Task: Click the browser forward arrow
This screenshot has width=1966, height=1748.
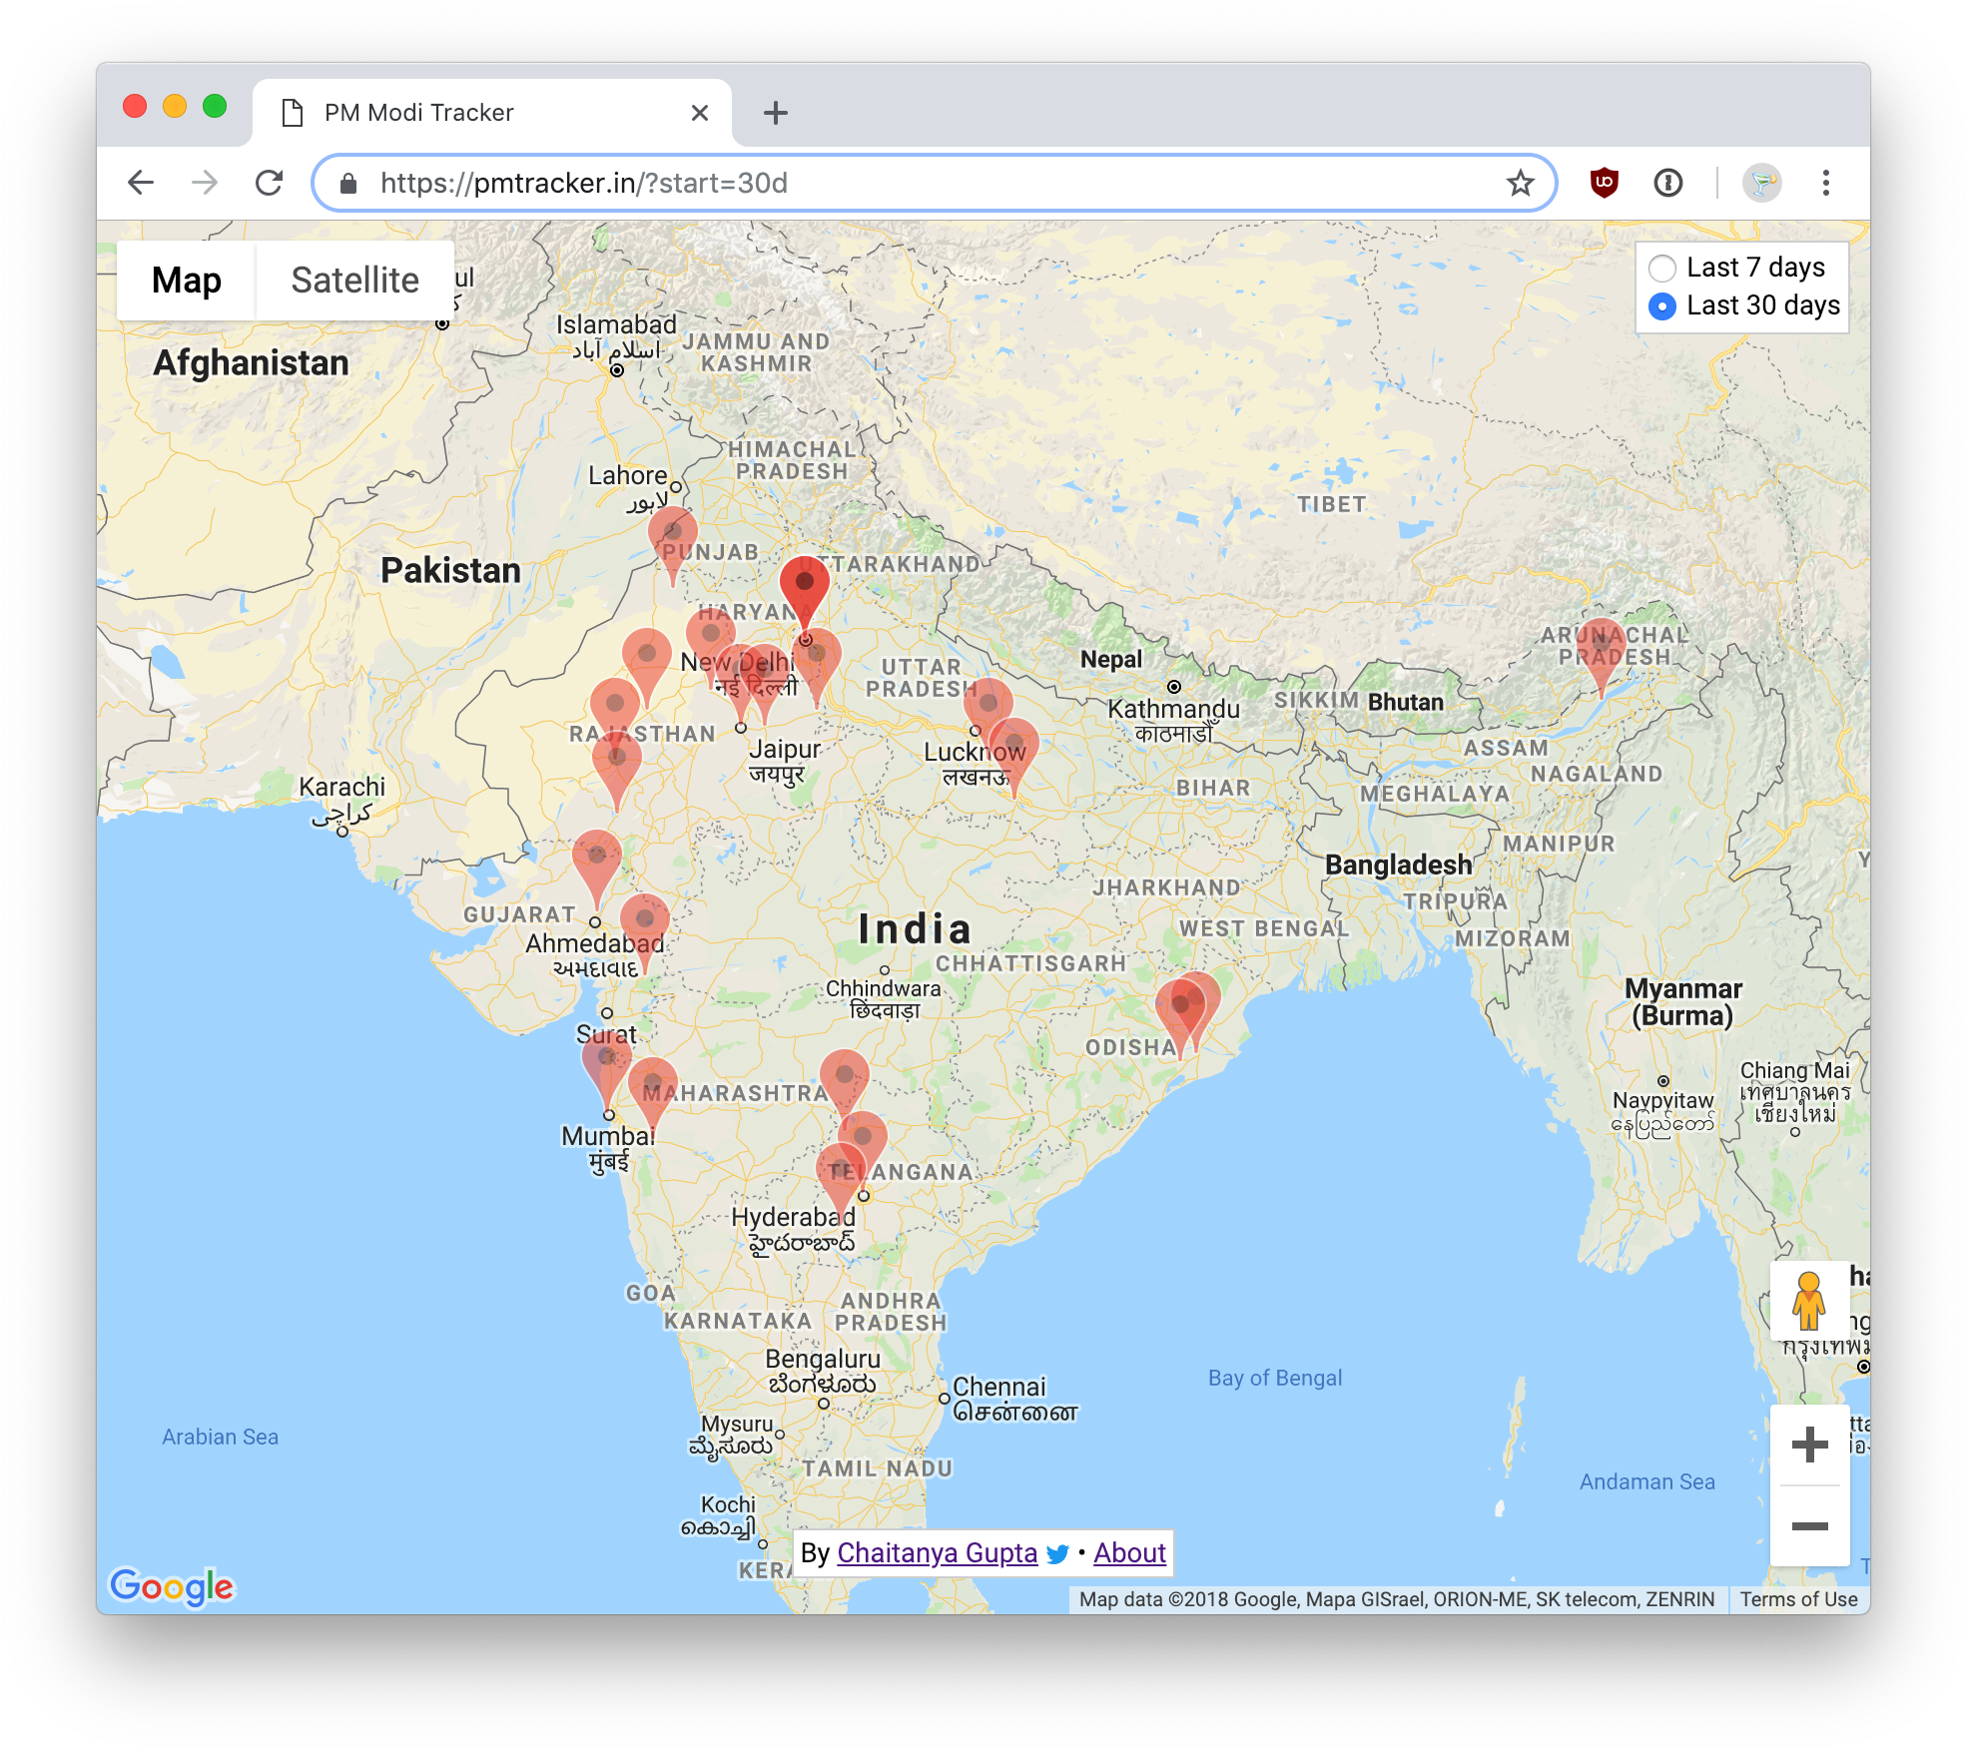Action: pos(205,183)
